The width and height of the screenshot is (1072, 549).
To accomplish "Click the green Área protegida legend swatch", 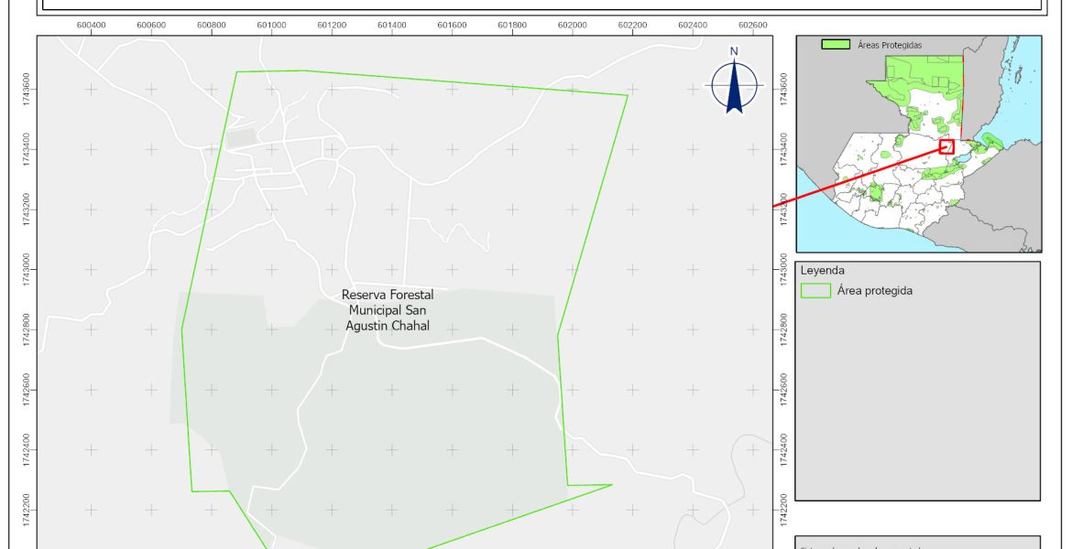I will pos(815,291).
